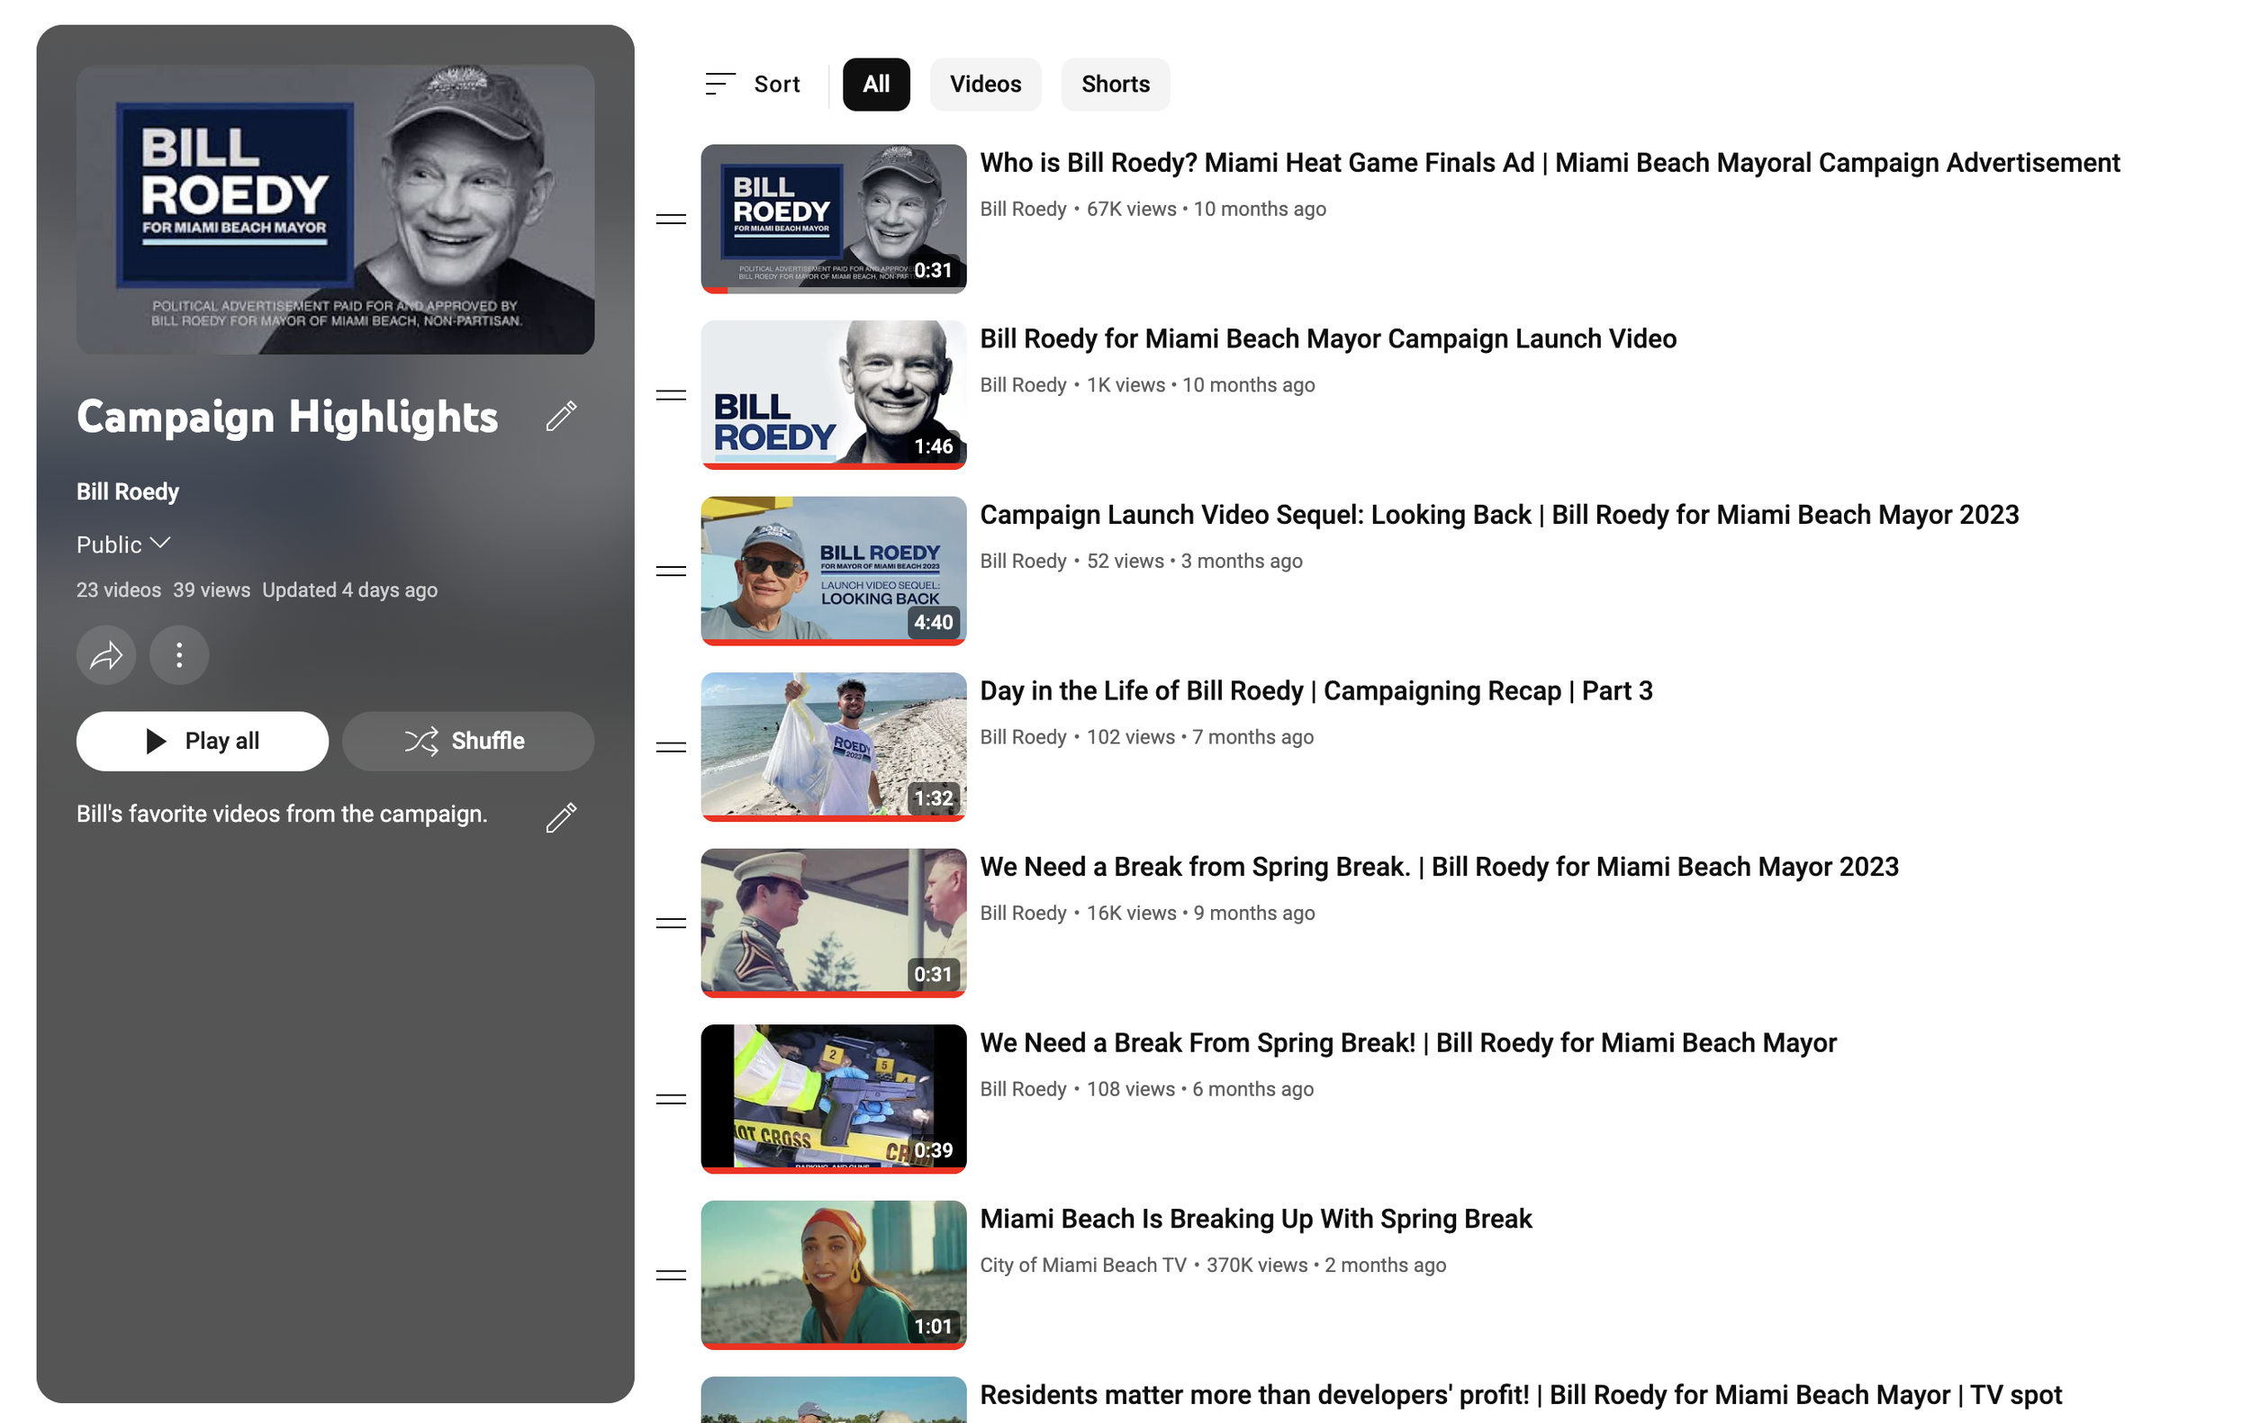Image resolution: width=2251 pixels, height=1423 pixels.
Task: Click the Play all button
Action: (x=202, y=741)
